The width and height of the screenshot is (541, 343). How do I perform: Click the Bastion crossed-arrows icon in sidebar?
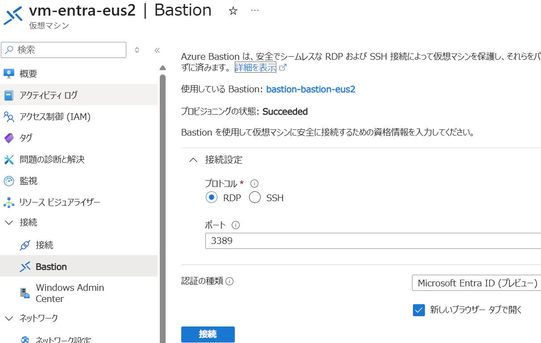coord(25,267)
